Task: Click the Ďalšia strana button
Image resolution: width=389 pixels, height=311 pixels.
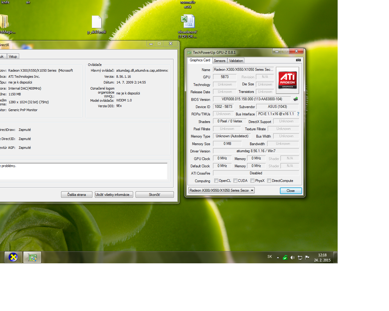Action: point(77,195)
